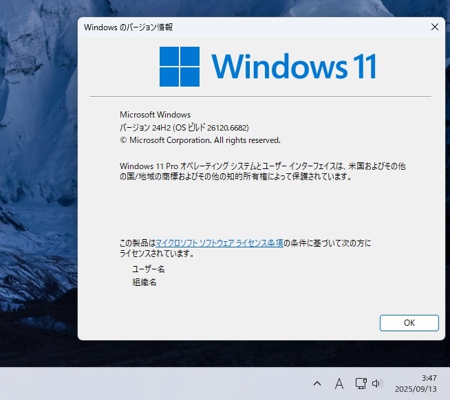This screenshot has height=400, width=450.
Task: Open the volume speaker icon
Action: coord(377,384)
